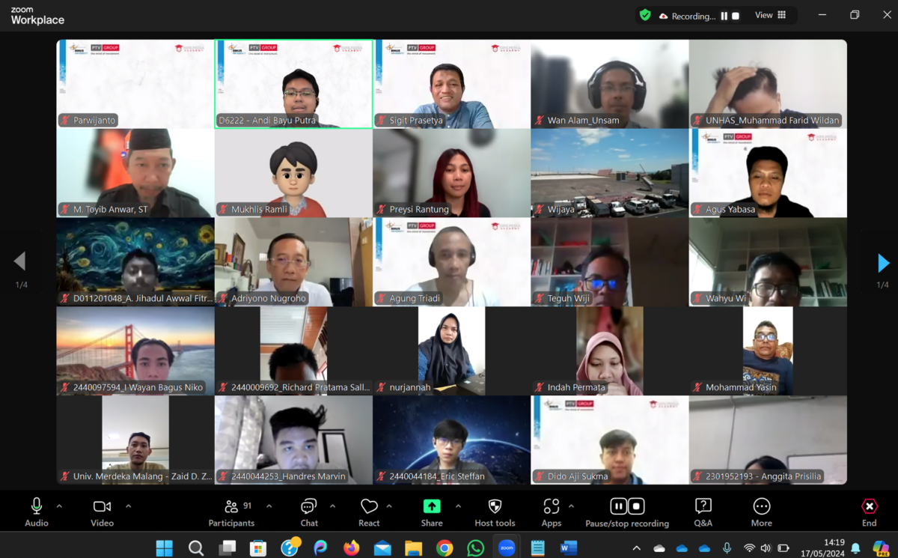Expand the Audio options chevron
898x558 pixels.
pos(59,506)
